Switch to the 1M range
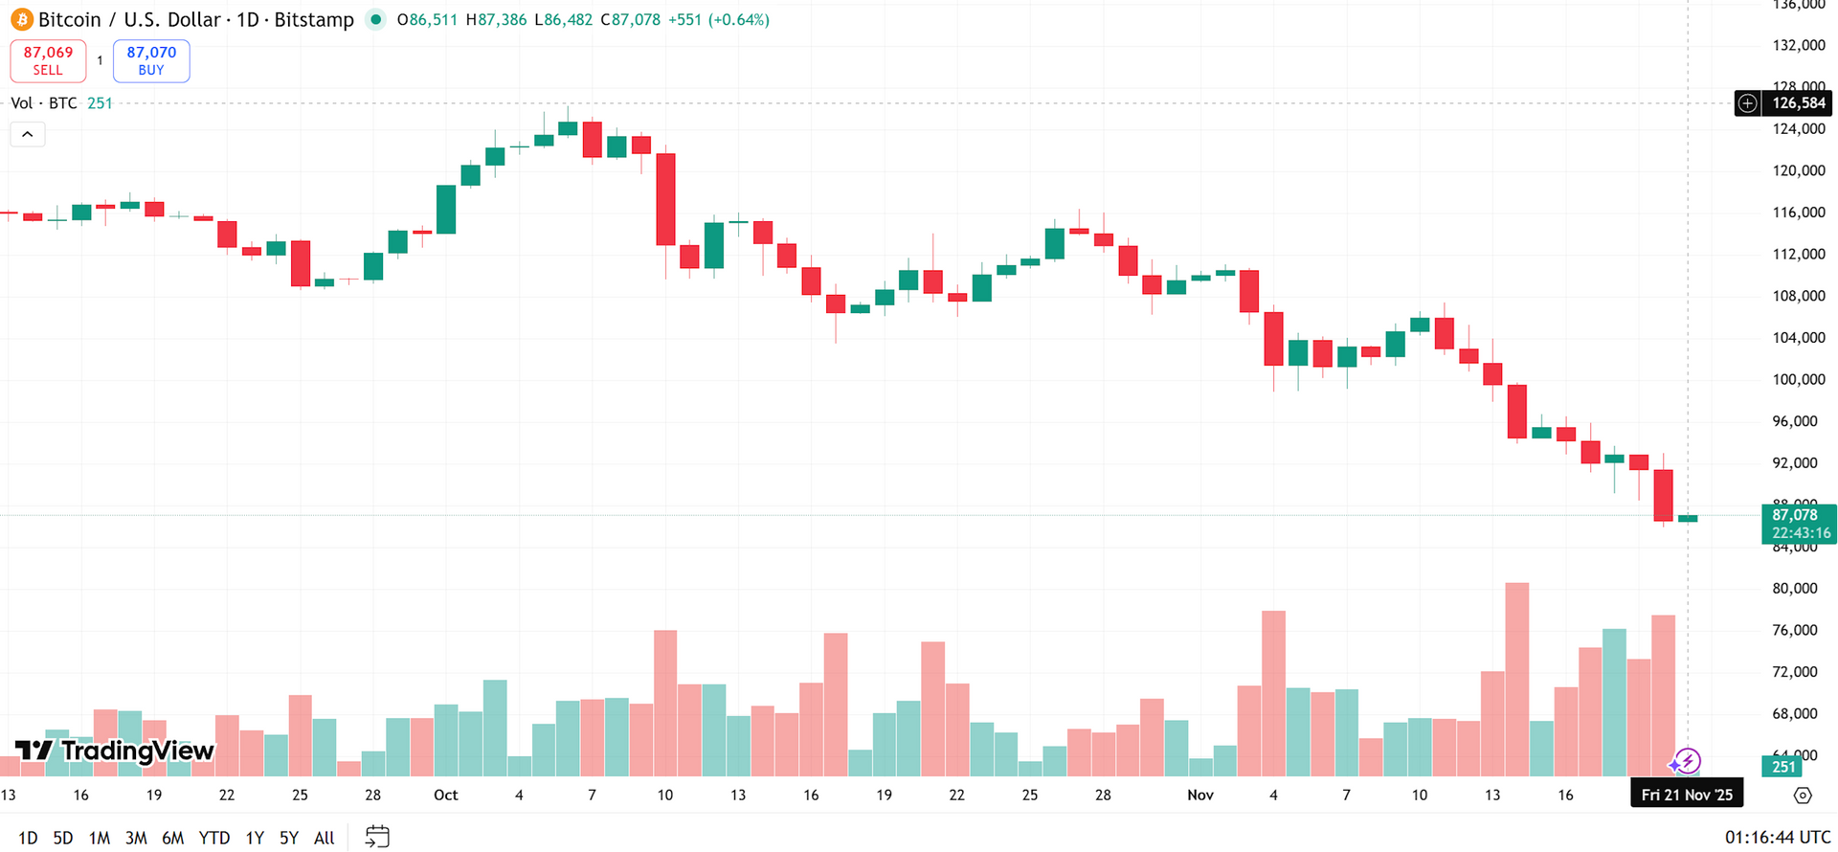Viewport: 1838px width, 852px height. [100, 838]
